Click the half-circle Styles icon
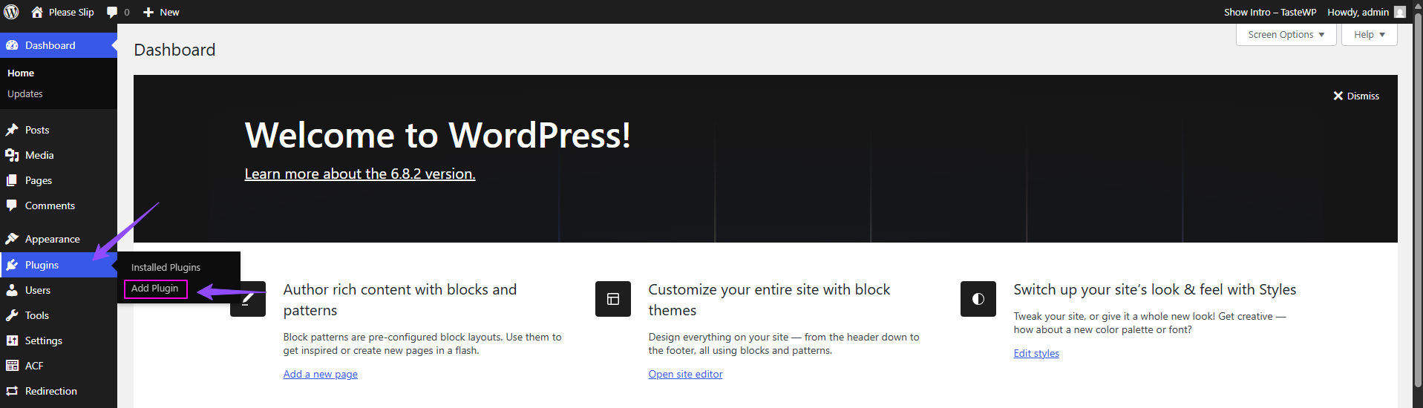Image resolution: width=1423 pixels, height=408 pixels. click(978, 299)
